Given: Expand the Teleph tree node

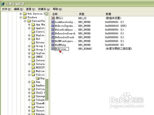Looking at the screenshot, I should pos(29,100).
